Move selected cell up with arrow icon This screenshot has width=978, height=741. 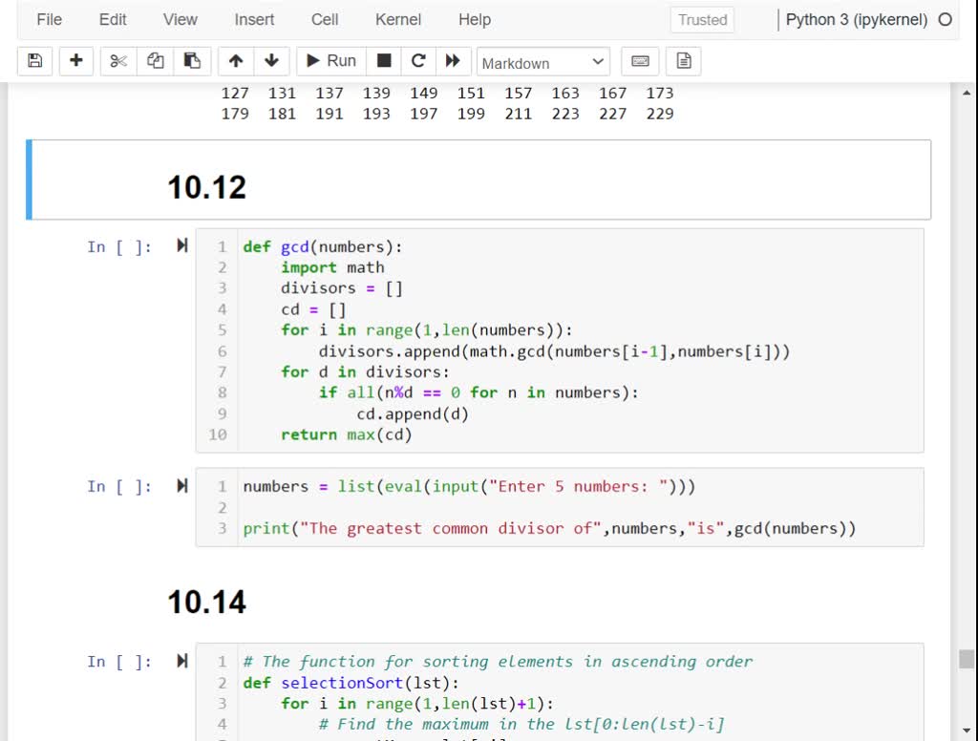[235, 60]
